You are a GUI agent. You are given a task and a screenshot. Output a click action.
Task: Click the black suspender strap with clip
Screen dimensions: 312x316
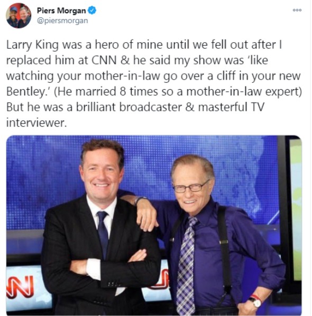225,248
